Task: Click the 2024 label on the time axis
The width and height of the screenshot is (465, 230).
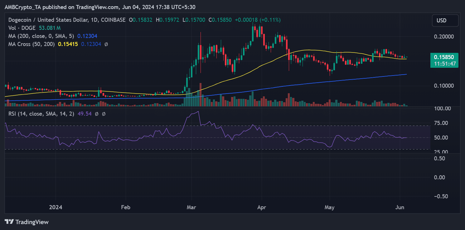Action: (56, 207)
